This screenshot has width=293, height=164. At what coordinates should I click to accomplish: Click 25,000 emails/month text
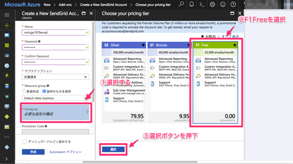[x=219, y=52]
